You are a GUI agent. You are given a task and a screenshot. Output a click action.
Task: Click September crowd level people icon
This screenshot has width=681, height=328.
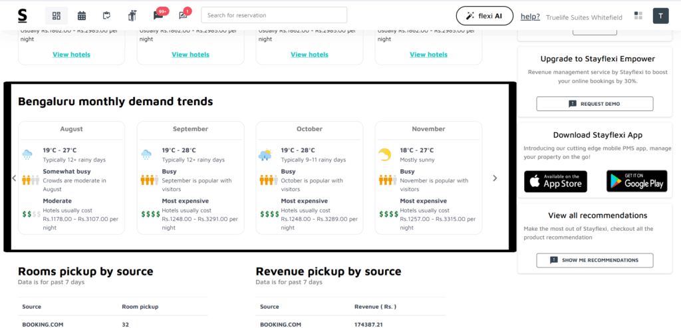(x=150, y=180)
